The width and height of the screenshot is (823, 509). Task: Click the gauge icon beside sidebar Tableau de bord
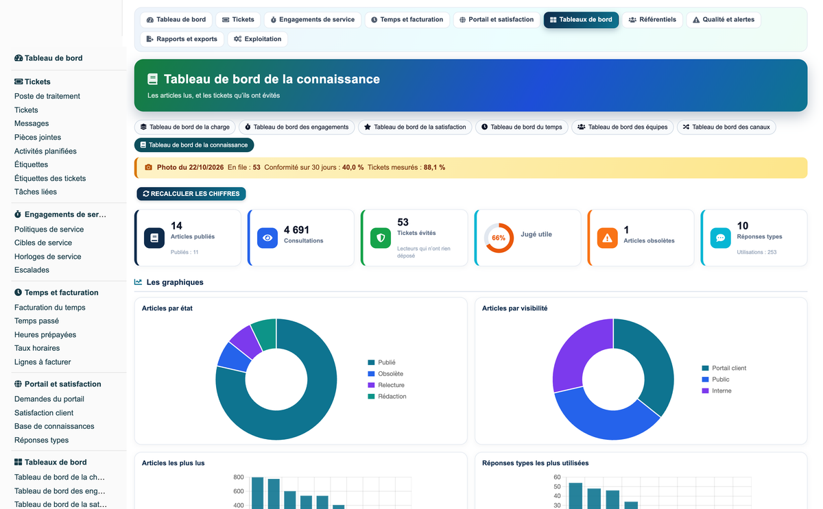coord(19,58)
